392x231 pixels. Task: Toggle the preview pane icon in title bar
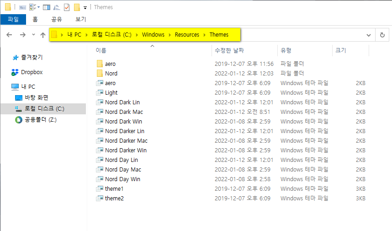pyautogui.click(x=47, y=7)
